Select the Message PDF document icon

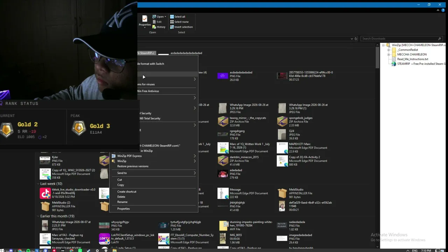tap(223, 193)
